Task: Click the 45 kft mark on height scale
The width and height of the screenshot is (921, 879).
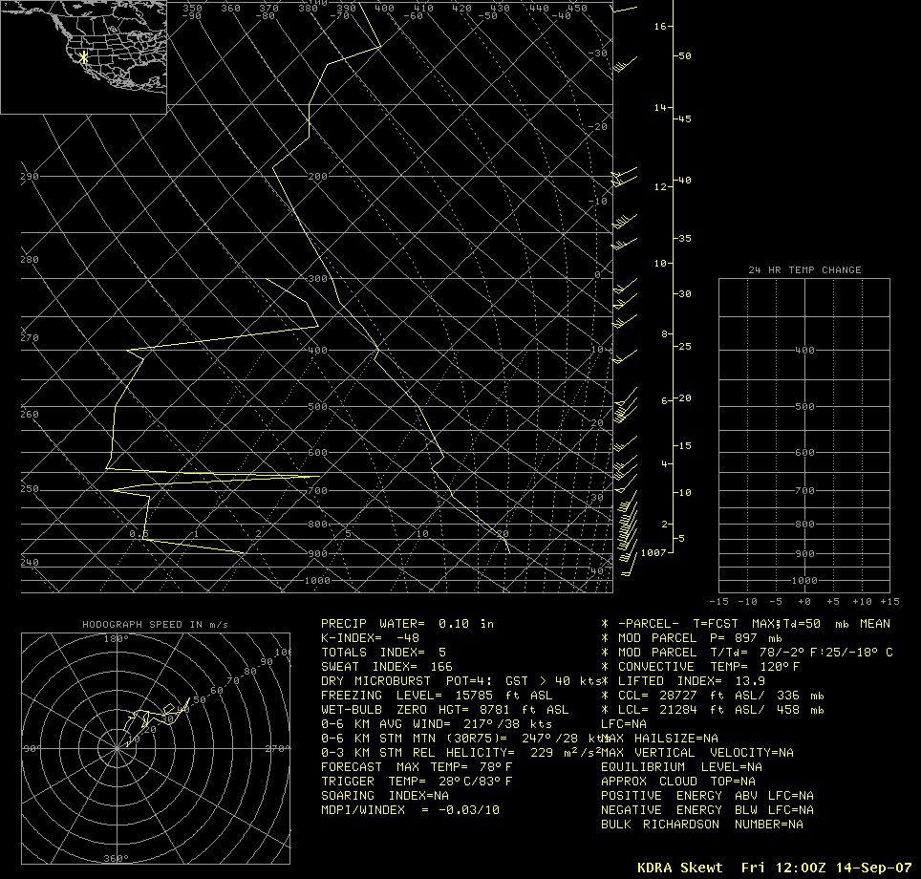Action: coord(685,118)
